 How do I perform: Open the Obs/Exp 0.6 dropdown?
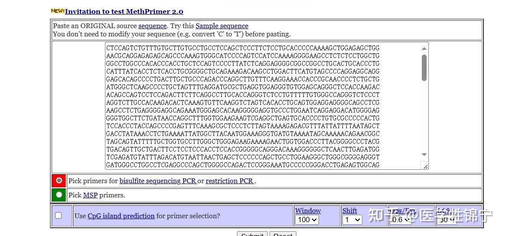coord(400,220)
